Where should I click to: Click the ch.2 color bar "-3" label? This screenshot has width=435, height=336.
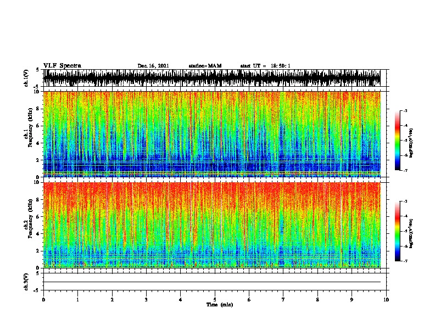[x=405, y=201]
